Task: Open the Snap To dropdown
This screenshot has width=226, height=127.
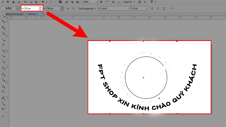Action: pos(129,2)
